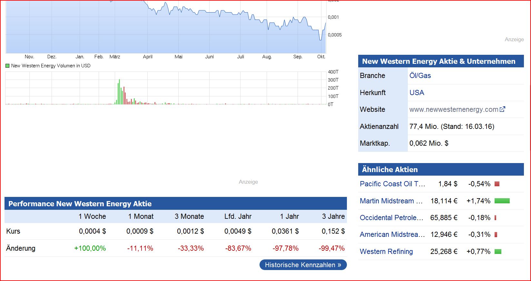This screenshot has width=531, height=281.
Task: Open Pacific Coast Oil stock link
Action: (392, 184)
